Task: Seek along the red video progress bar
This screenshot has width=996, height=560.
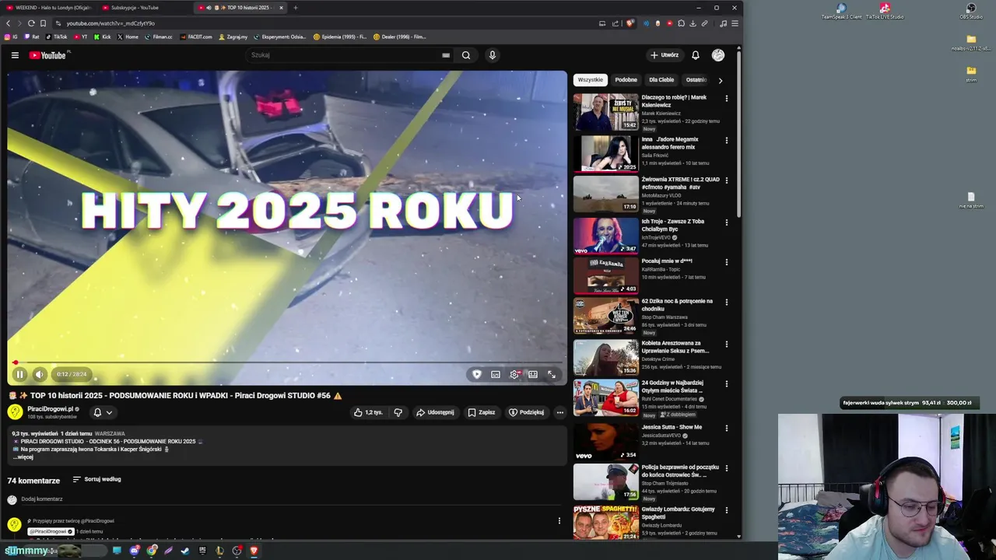Action: (x=287, y=362)
